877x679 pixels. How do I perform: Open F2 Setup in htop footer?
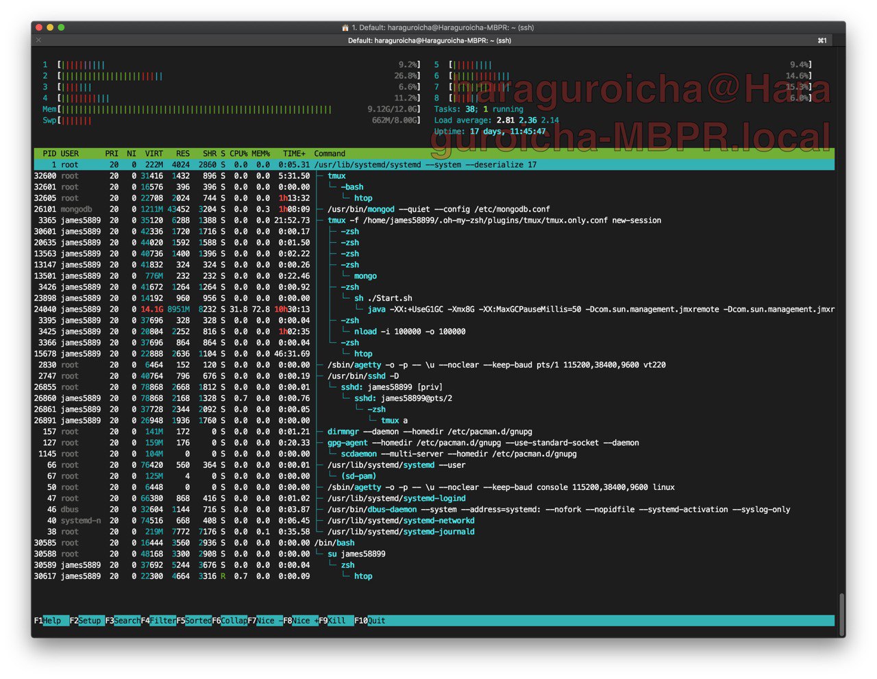coord(87,621)
